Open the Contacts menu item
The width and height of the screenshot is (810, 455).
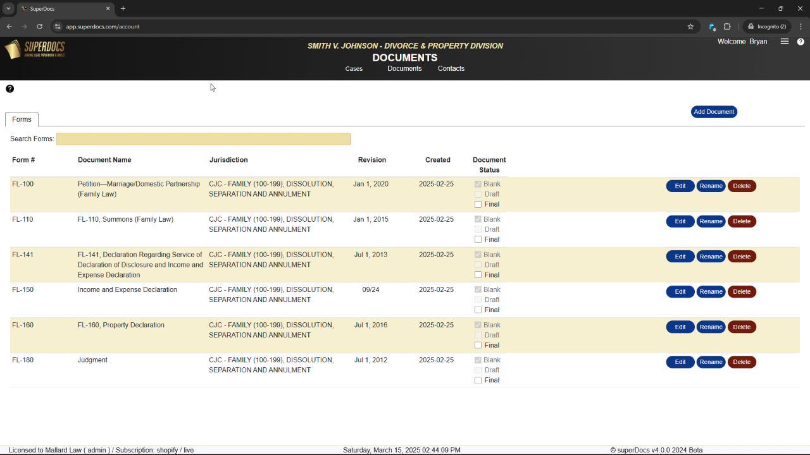coord(451,69)
